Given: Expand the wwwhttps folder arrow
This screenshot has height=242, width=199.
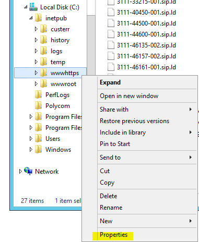Looking at the screenshot, I should click(x=36, y=73).
